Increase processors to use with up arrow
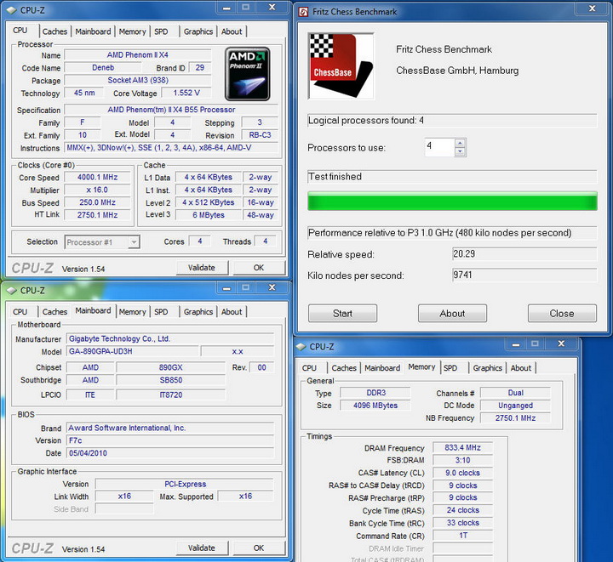 [460, 143]
